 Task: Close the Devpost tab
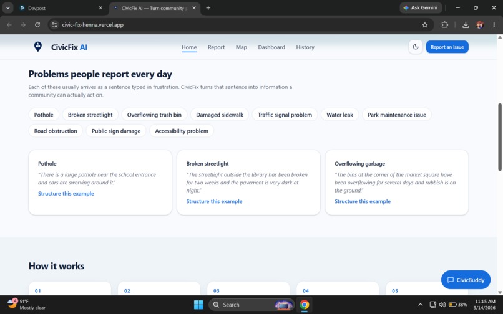100,8
